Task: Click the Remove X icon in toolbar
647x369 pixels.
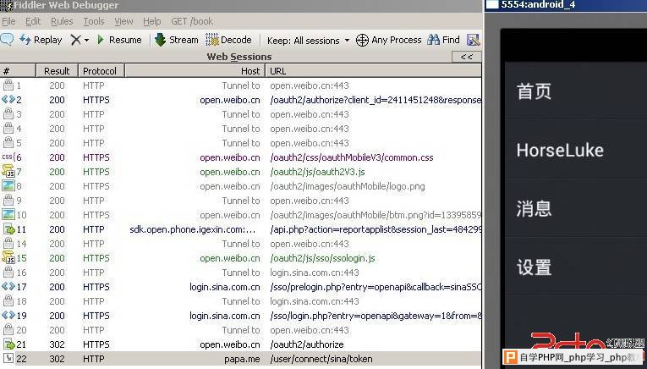Action: coord(76,40)
